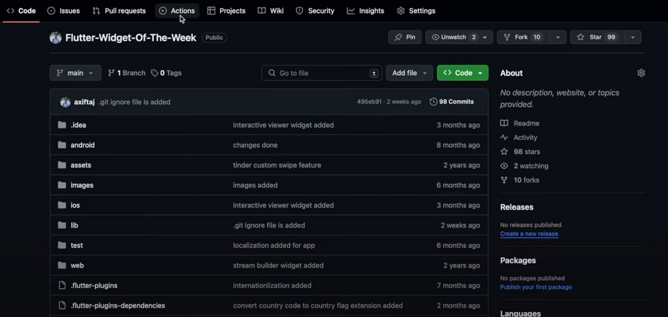Viewport: 668px width, 317px height.
Task: Click Create a new release link
Action: (x=529, y=234)
